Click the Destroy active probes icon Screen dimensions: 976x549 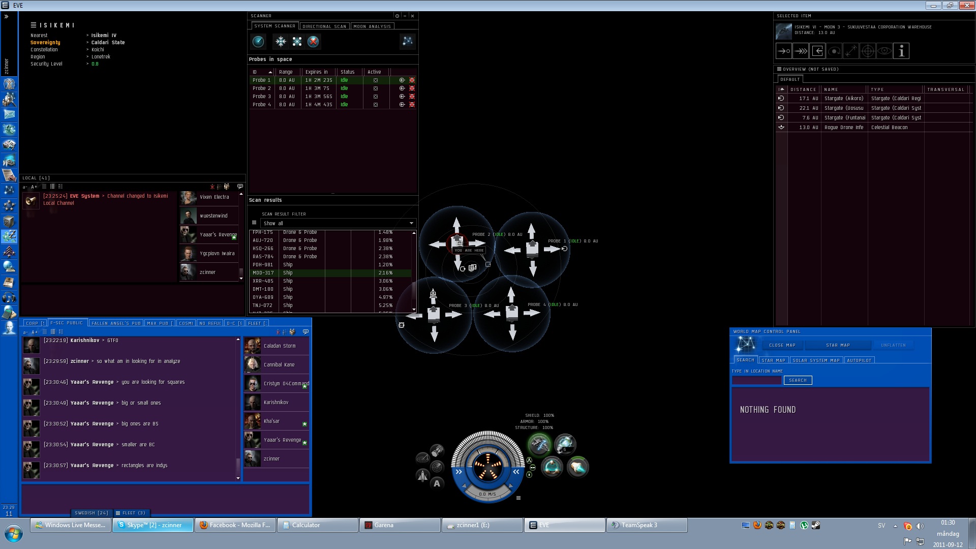[x=313, y=42]
